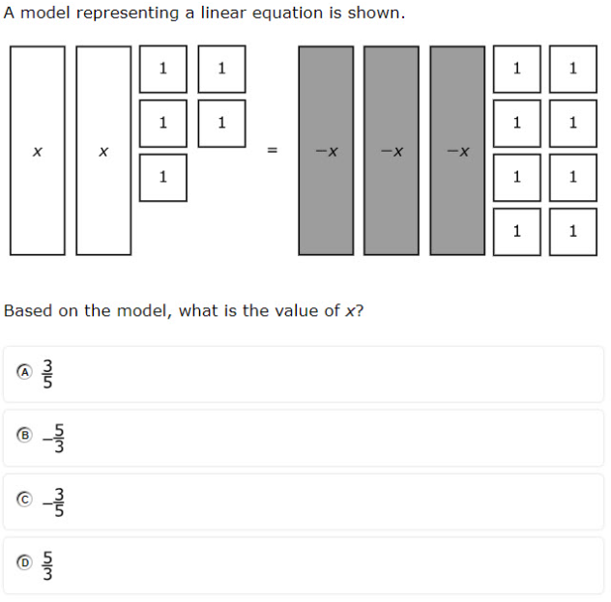Click the rightmost gray −x tile

[457, 151]
